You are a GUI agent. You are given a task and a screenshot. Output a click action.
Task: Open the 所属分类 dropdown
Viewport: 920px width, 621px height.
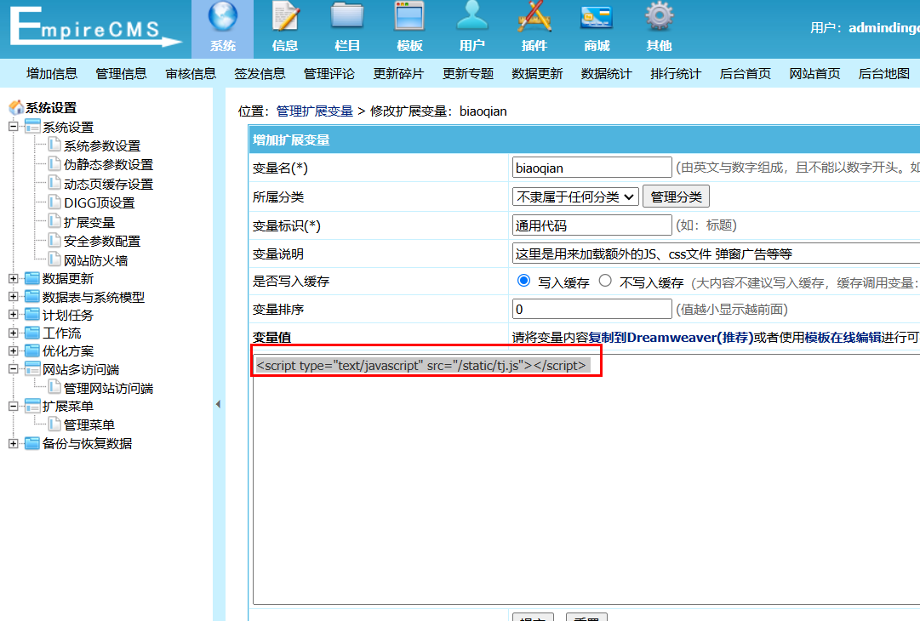point(575,197)
